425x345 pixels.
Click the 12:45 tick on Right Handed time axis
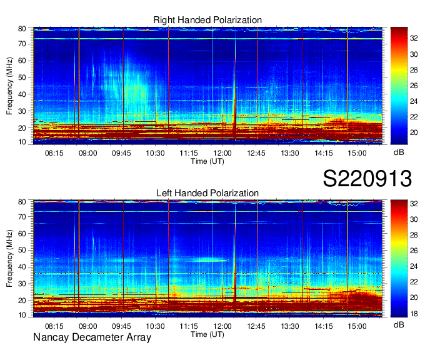256,153
